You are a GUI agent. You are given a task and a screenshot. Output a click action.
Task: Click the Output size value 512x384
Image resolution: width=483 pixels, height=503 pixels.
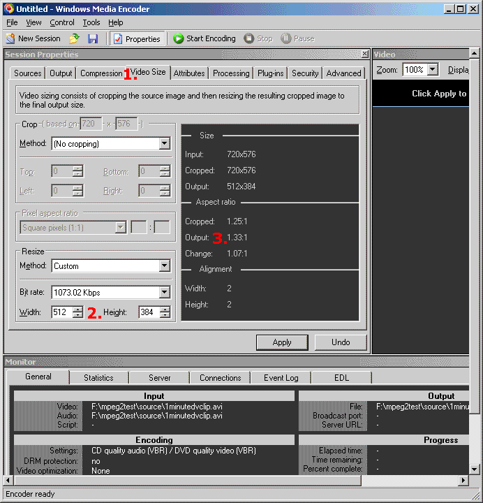tap(241, 187)
